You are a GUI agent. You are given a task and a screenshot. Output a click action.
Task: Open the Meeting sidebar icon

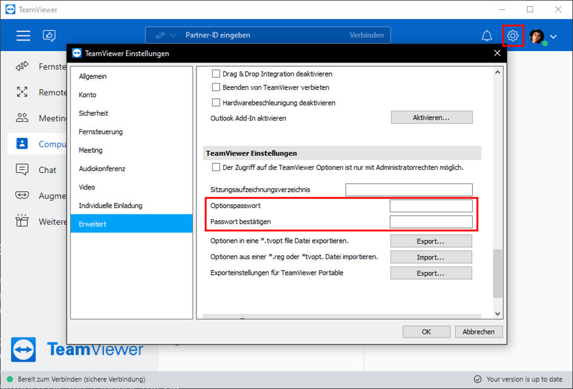click(x=22, y=118)
